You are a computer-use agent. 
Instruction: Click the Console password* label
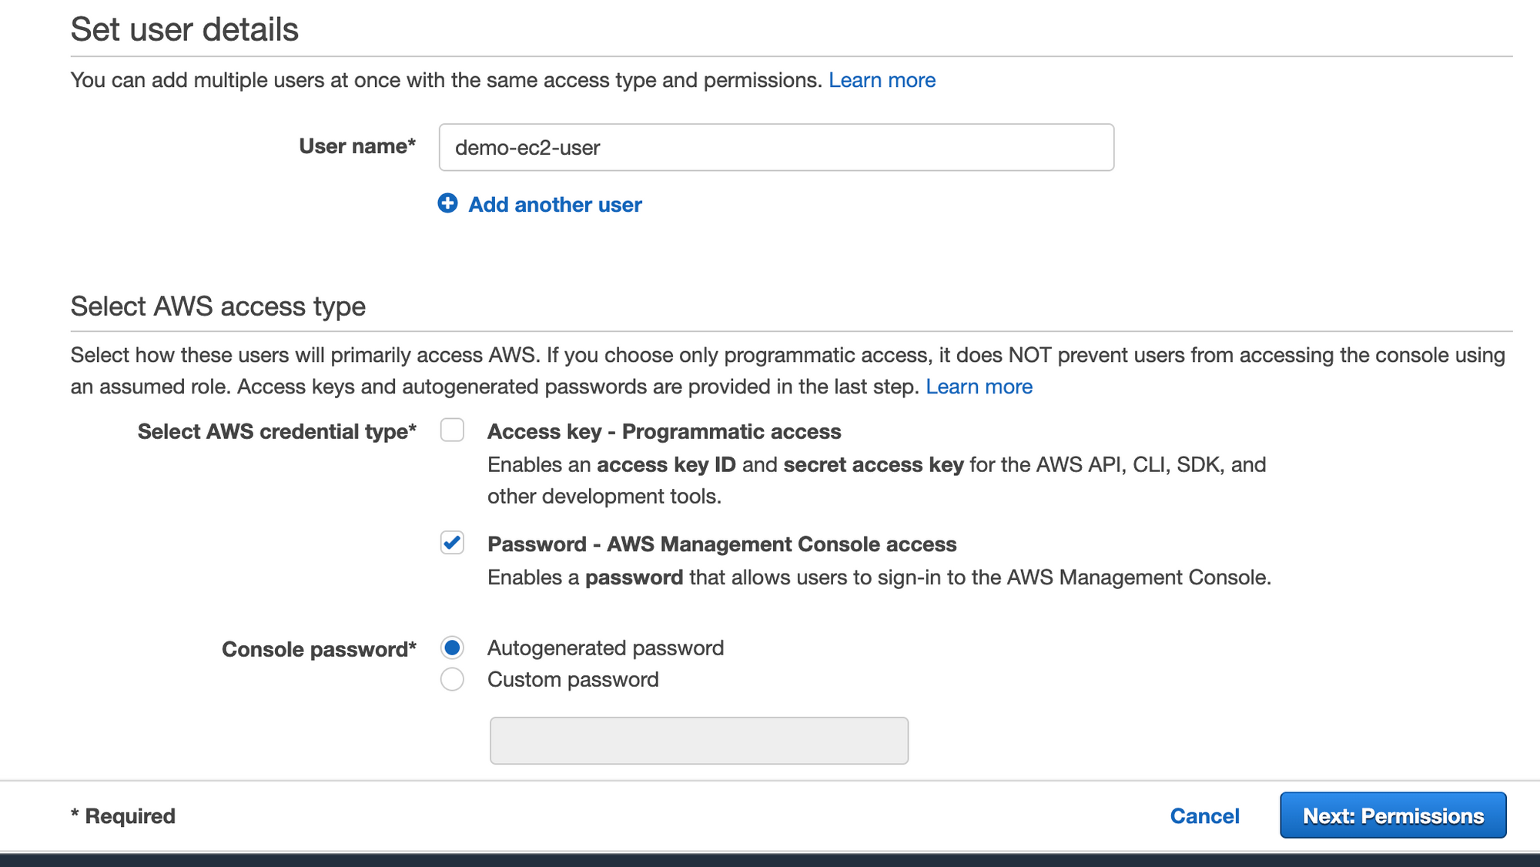click(319, 650)
